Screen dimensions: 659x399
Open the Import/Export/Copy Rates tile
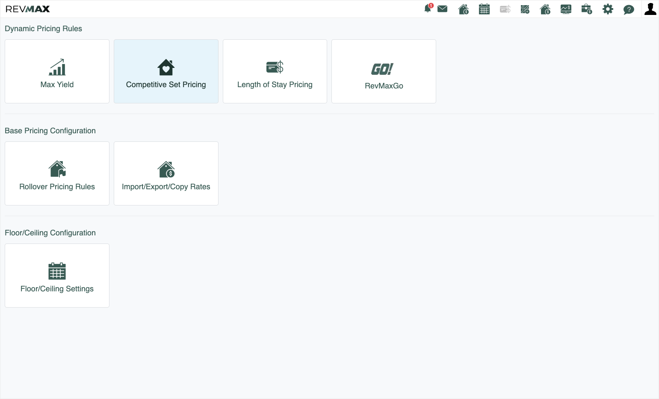point(166,173)
